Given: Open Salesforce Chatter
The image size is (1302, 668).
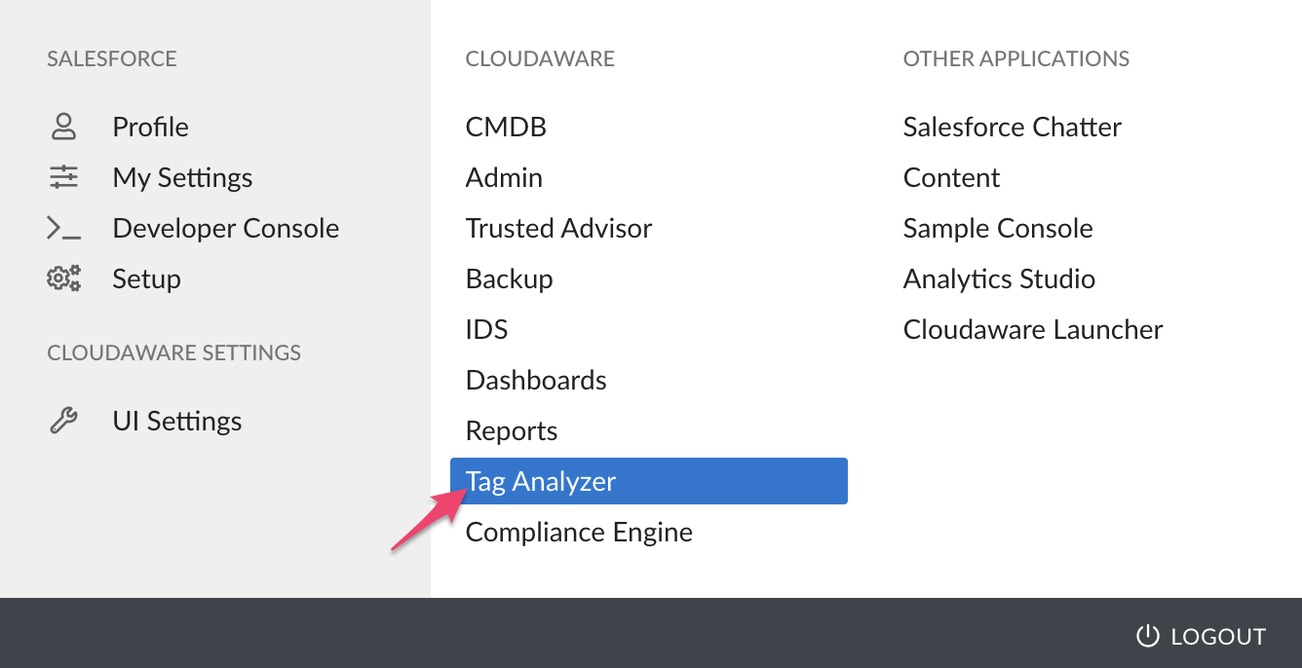Looking at the screenshot, I should (1013, 127).
